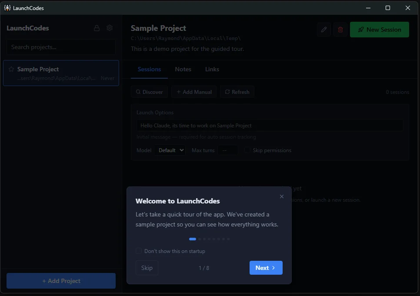Image resolution: width=420 pixels, height=296 pixels.
Task: Close the welcome tour with X
Action: [x=282, y=197]
